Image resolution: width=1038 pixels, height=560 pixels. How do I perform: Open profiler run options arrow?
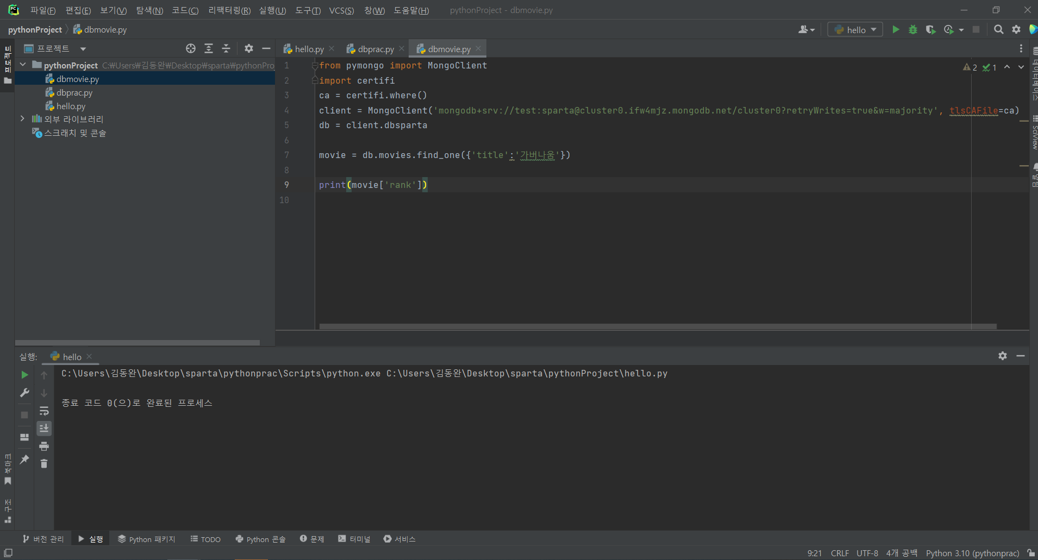point(961,30)
